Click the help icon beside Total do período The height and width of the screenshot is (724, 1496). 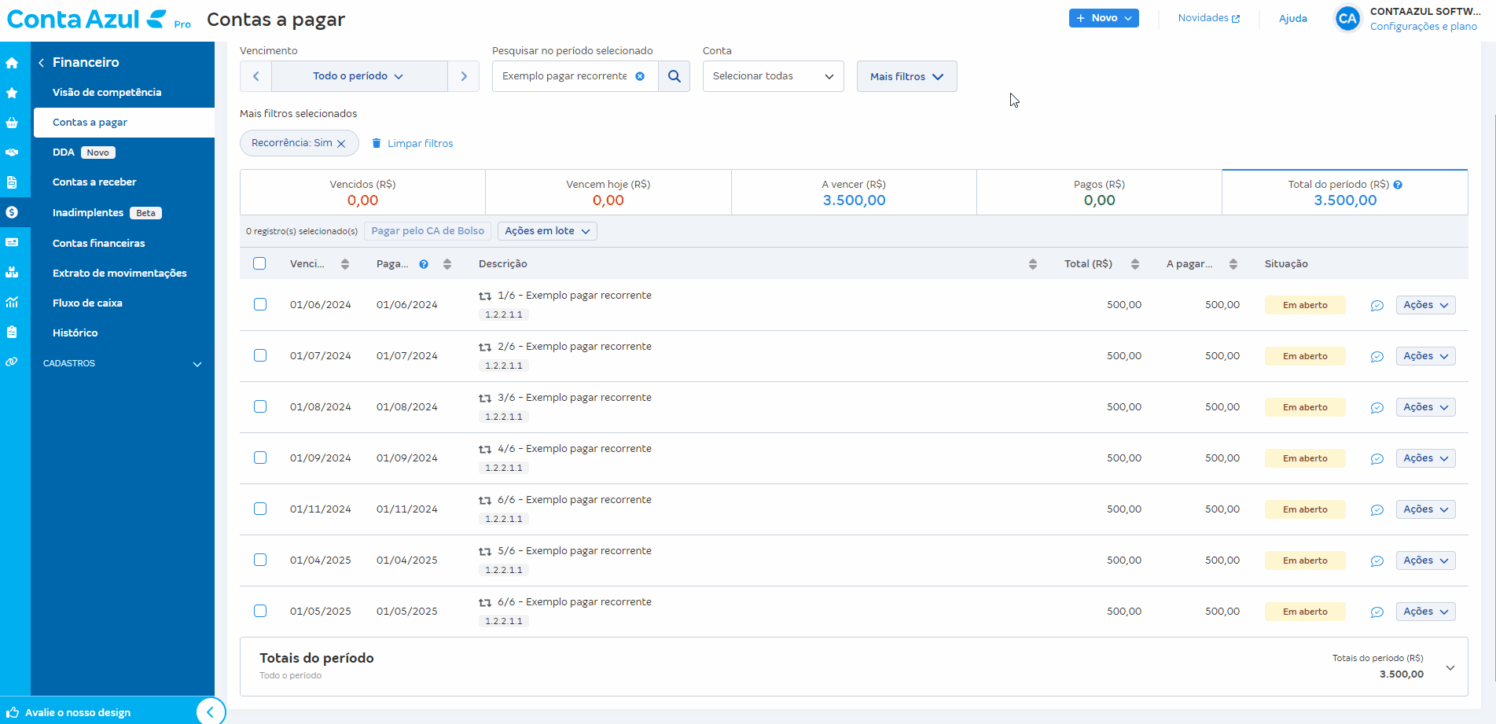click(x=1398, y=185)
